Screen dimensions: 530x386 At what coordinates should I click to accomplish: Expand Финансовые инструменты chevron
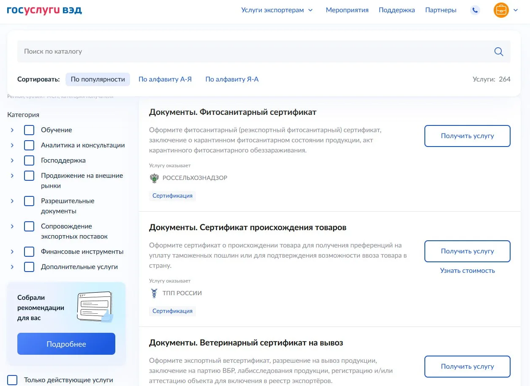click(x=12, y=252)
